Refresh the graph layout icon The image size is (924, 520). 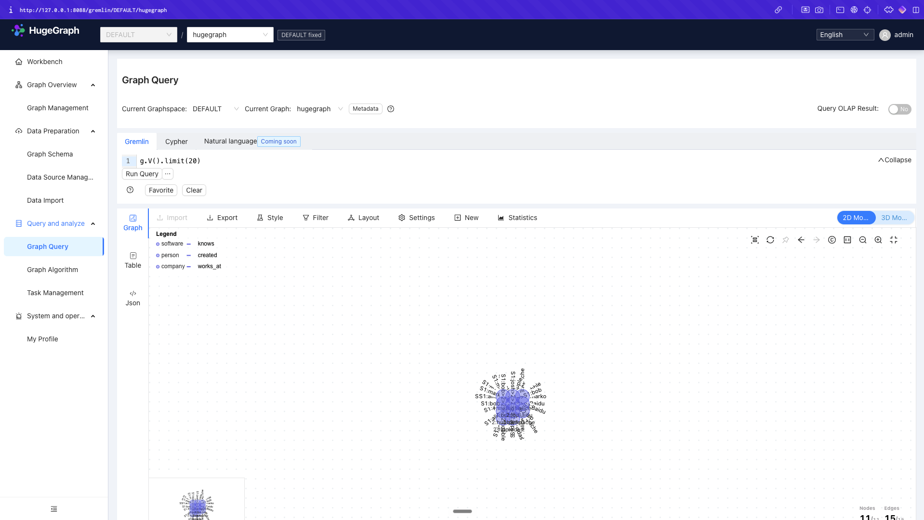click(770, 240)
